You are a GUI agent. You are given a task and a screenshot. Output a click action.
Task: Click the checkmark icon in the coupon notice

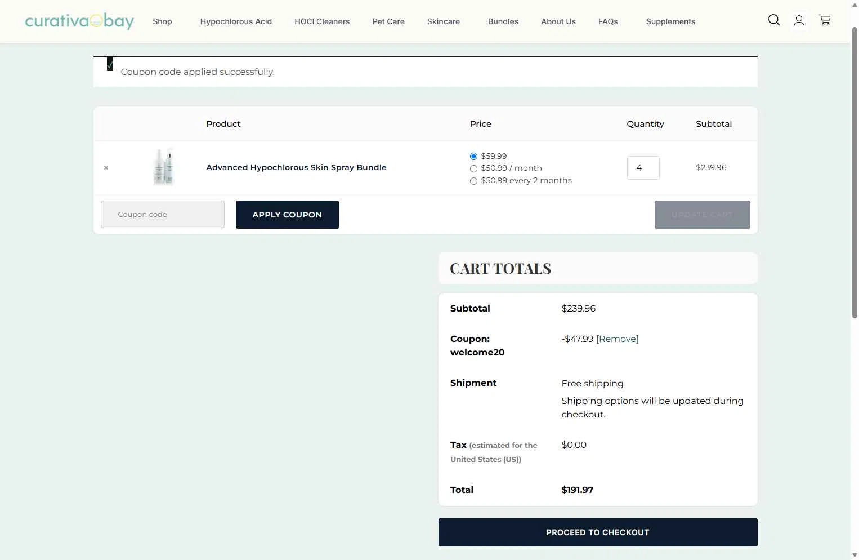[x=110, y=65]
